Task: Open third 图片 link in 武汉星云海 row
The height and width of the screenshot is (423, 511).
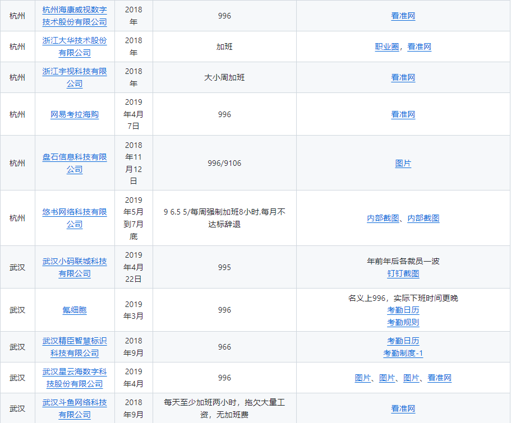Action: 411,378
